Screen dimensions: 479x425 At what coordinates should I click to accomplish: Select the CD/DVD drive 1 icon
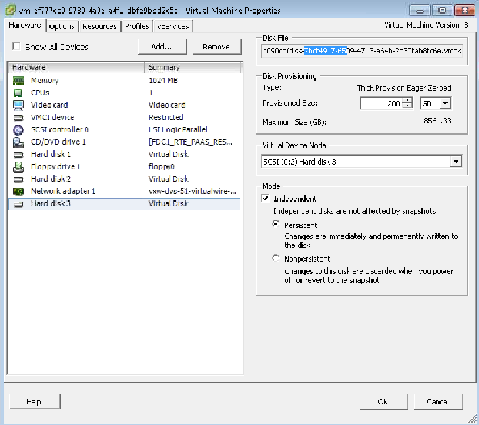click(18, 142)
